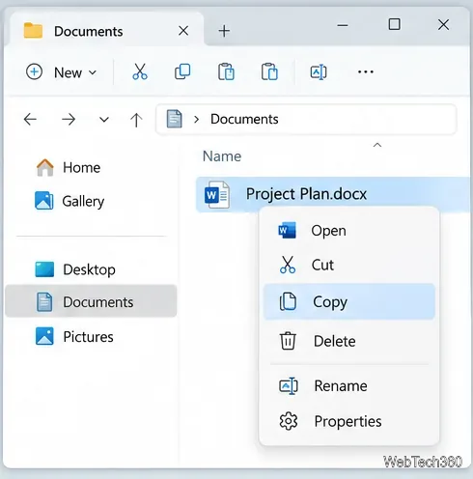This screenshot has width=473, height=479.
Task: Open Gallery in the navigation pane
Action: pyautogui.click(x=91, y=201)
